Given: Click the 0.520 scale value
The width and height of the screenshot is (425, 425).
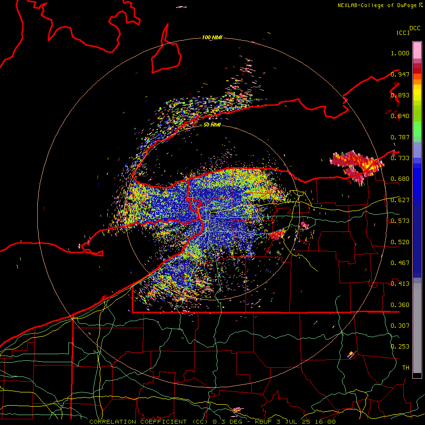Looking at the screenshot, I should pos(400,242).
